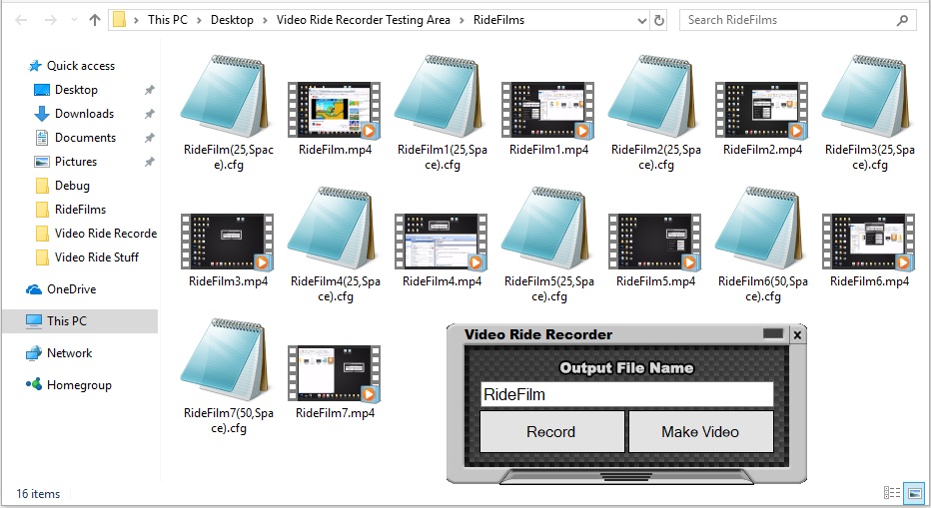The width and height of the screenshot is (931, 508).
Task: Open Downloads in the navigation pane
Action: click(x=84, y=114)
